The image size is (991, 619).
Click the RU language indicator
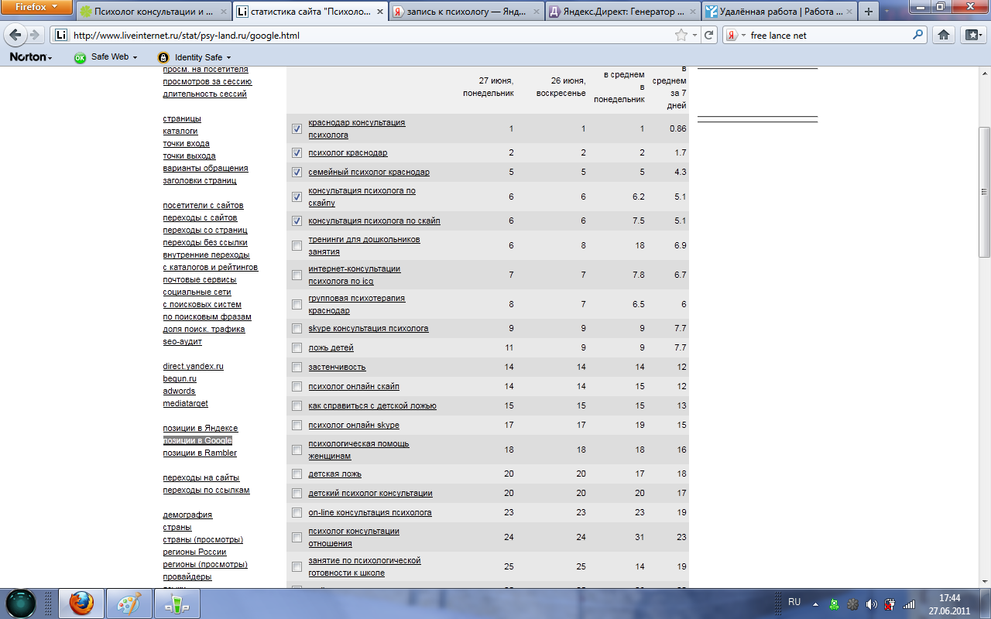point(794,602)
